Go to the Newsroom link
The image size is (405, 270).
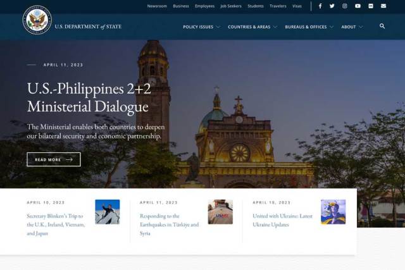(157, 6)
